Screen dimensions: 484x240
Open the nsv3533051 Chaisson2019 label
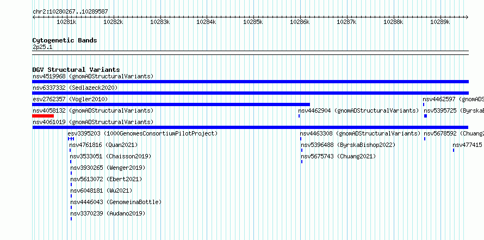[x=111, y=156]
